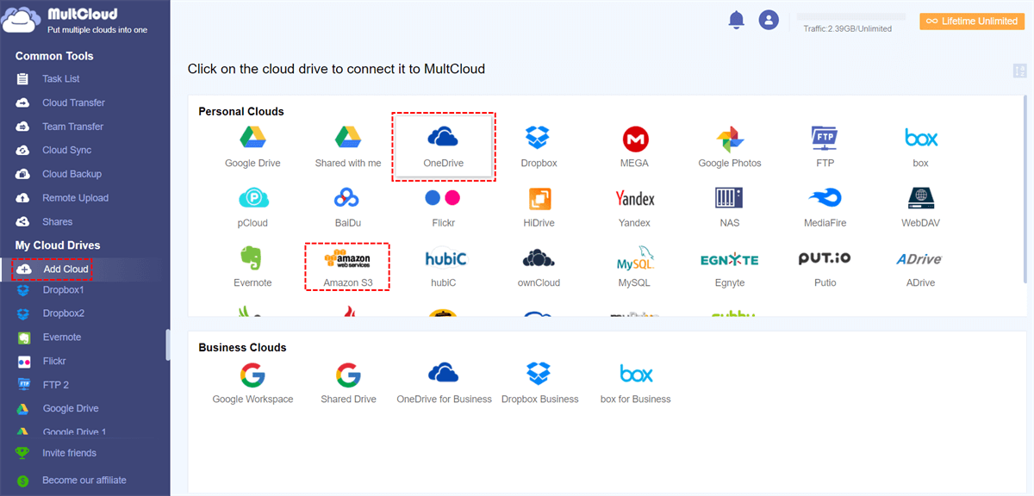The image size is (1034, 496).
Task: Click Become our affiliate link
Action: click(x=84, y=480)
